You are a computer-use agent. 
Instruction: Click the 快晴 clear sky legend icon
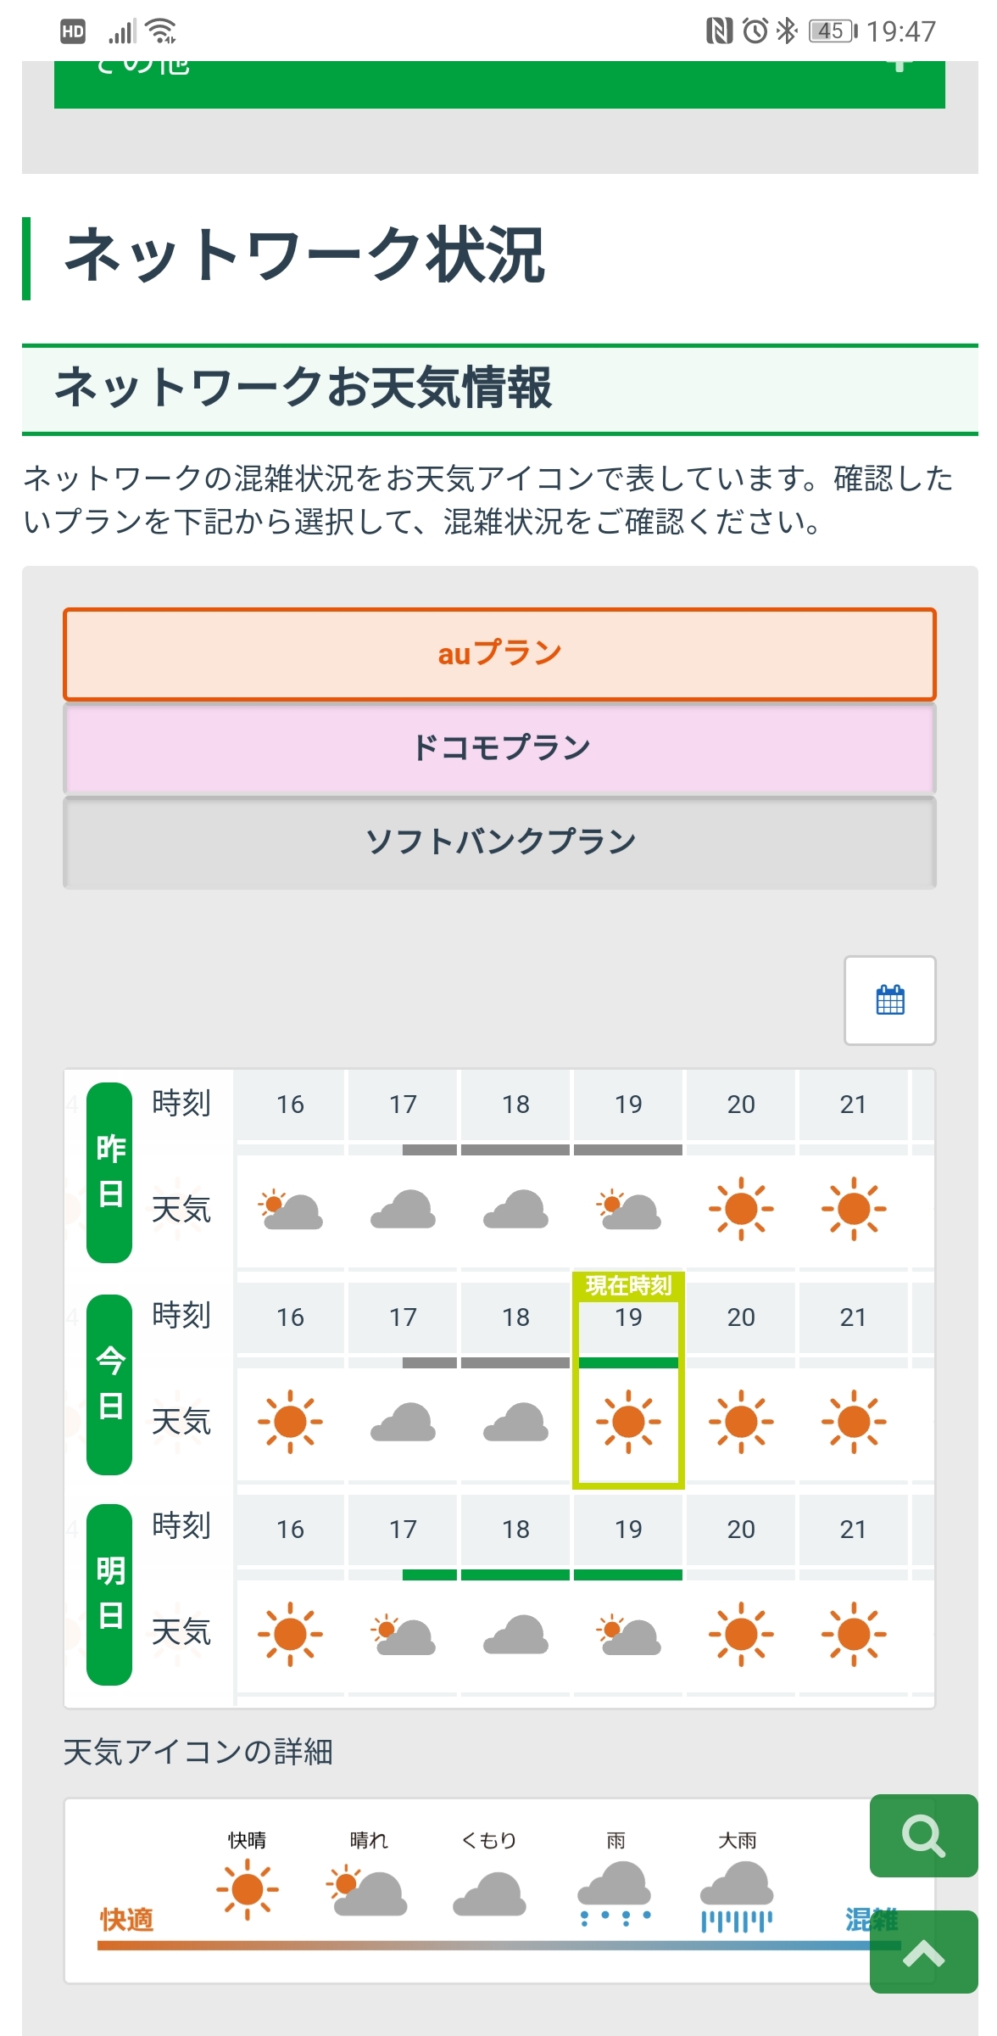(247, 1889)
